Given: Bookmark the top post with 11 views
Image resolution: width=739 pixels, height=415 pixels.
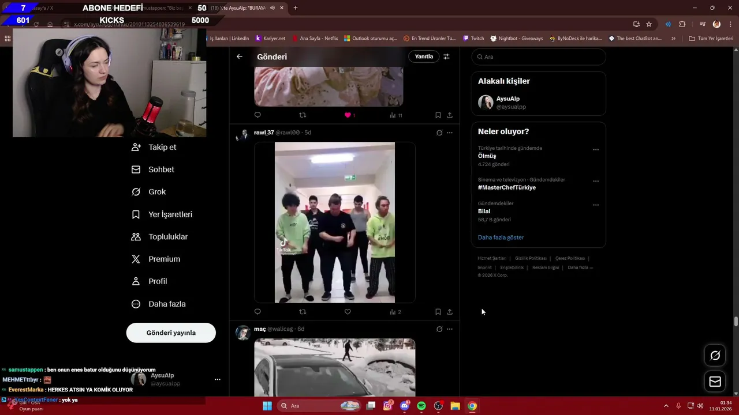Looking at the screenshot, I should point(438,115).
